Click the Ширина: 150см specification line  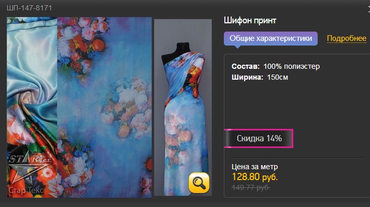pyautogui.click(x=260, y=77)
